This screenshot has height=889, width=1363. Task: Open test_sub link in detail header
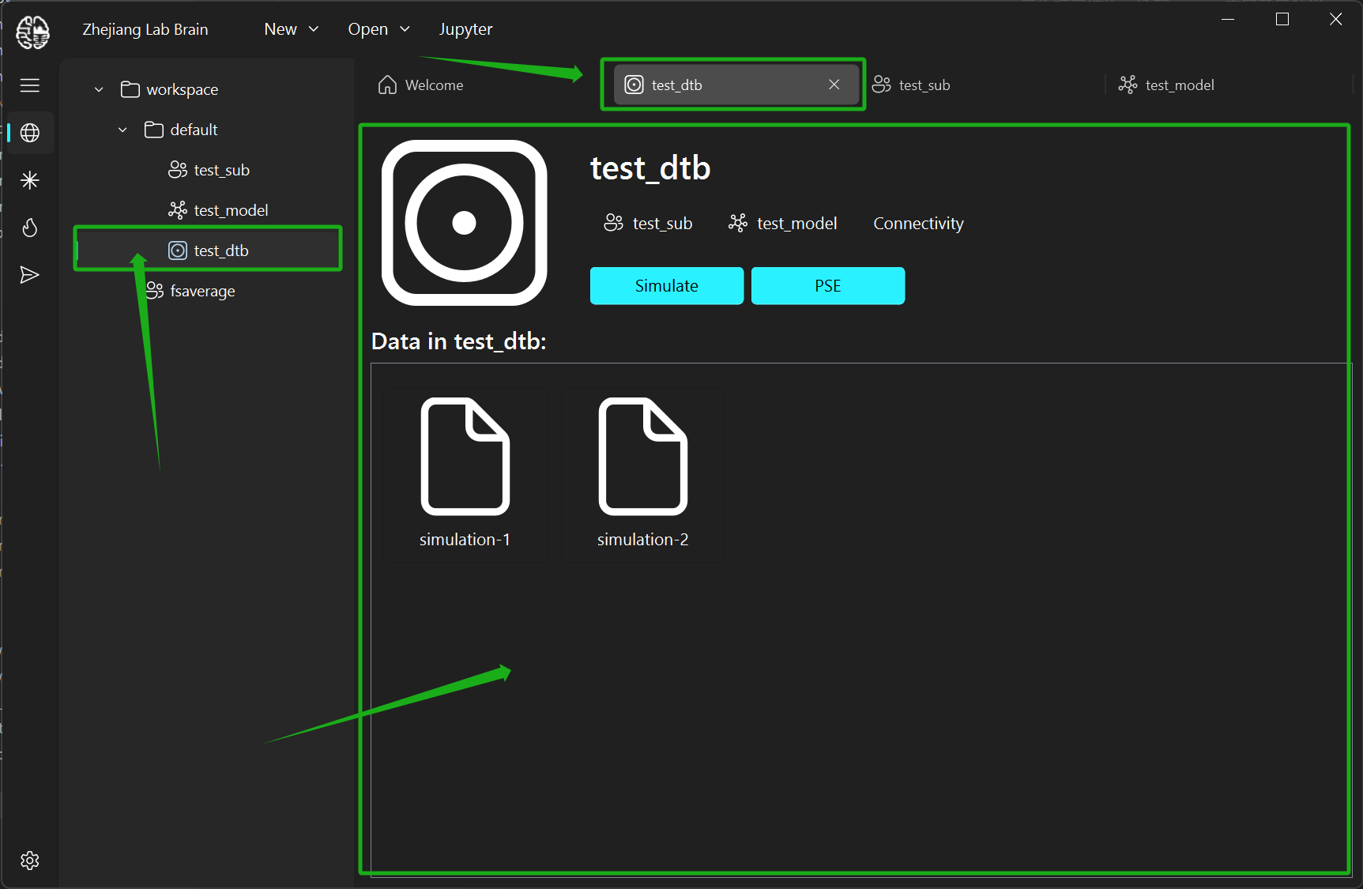[648, 224]
